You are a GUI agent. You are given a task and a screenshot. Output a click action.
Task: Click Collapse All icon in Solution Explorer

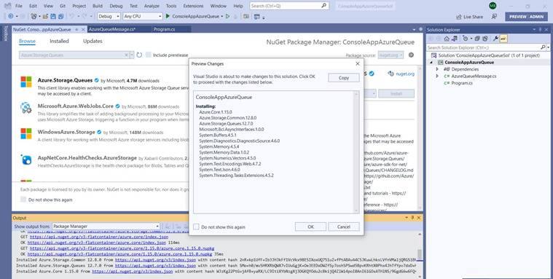click(x=477, y=39)
